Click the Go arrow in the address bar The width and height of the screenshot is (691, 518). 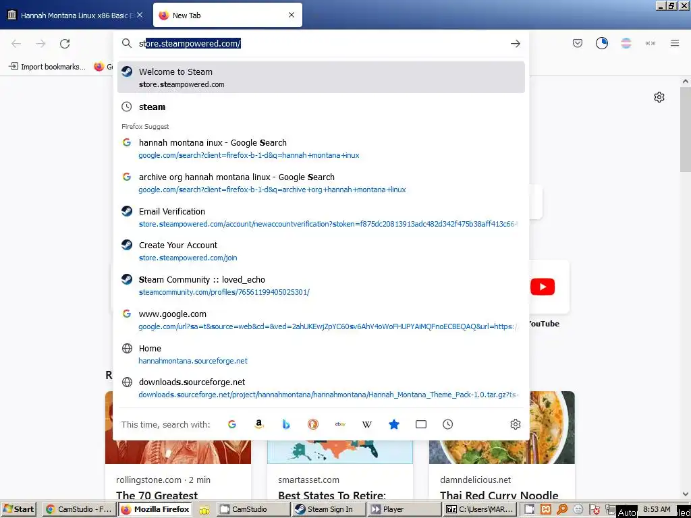pos(515,44)
